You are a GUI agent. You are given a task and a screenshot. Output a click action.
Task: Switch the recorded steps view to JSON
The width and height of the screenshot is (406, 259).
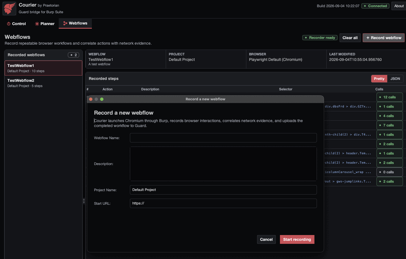click(x=395, y=79)
